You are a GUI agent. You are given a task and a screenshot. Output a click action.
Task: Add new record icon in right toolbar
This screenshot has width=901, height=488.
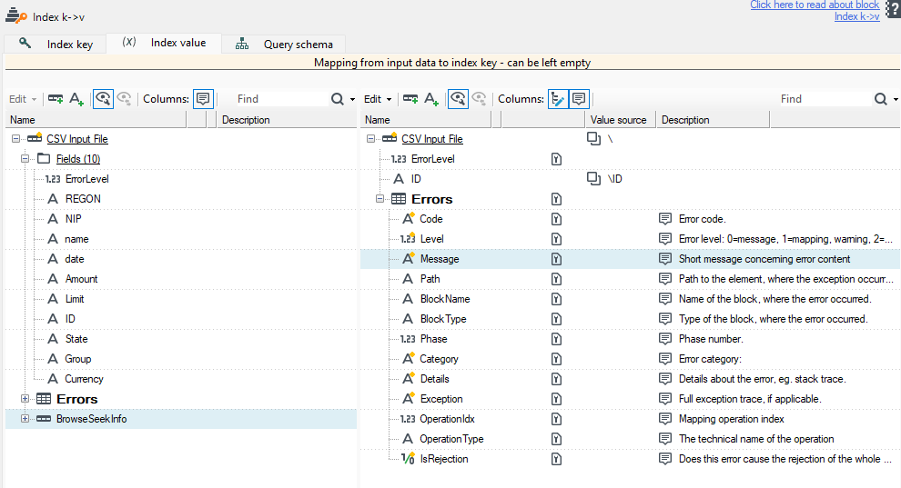click(x=410, y=99)
